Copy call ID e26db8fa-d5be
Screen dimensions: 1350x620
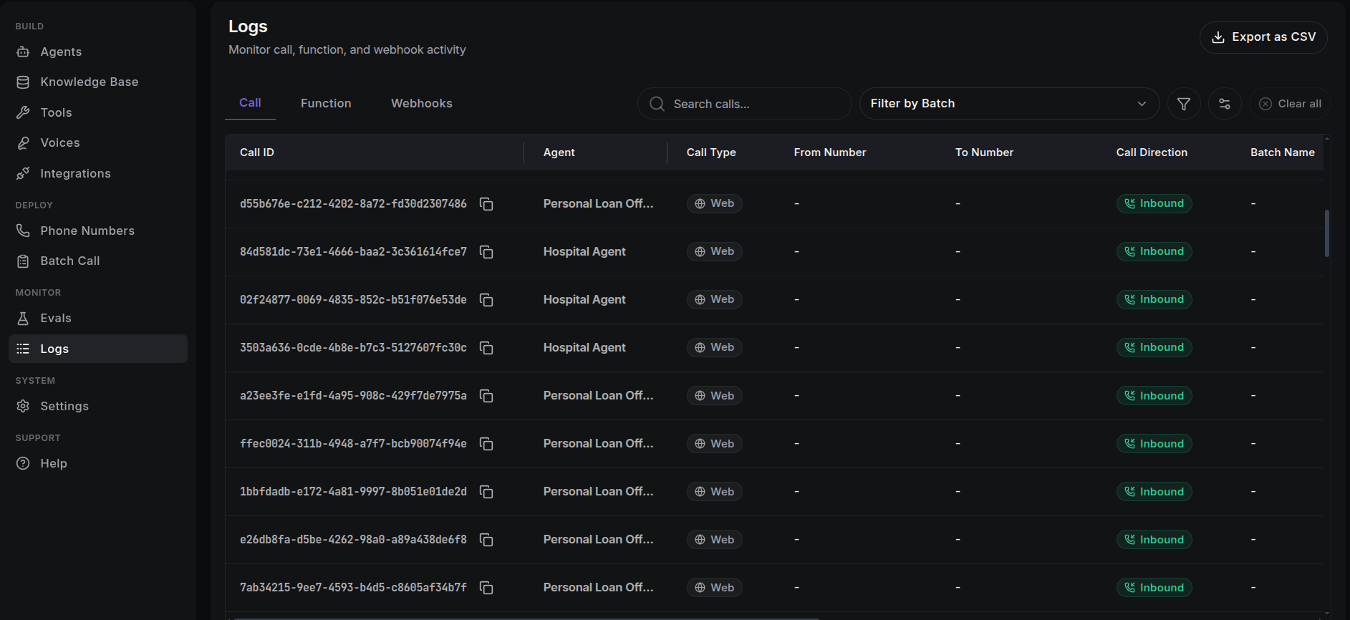486,540
